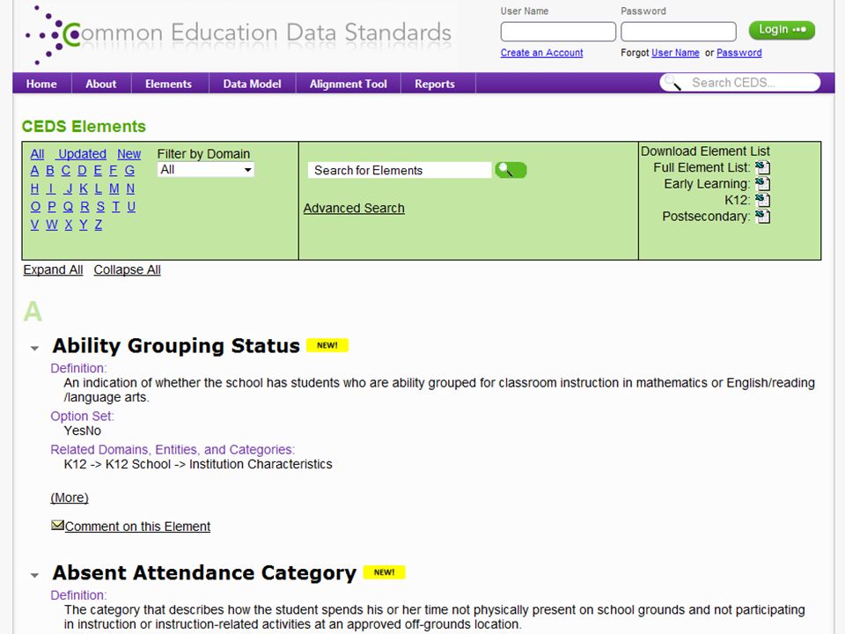Jump to letter U elements
Image resolution: width=845 pixels, height=634 pixels.
pyautogui.click(x=131, y=206)
